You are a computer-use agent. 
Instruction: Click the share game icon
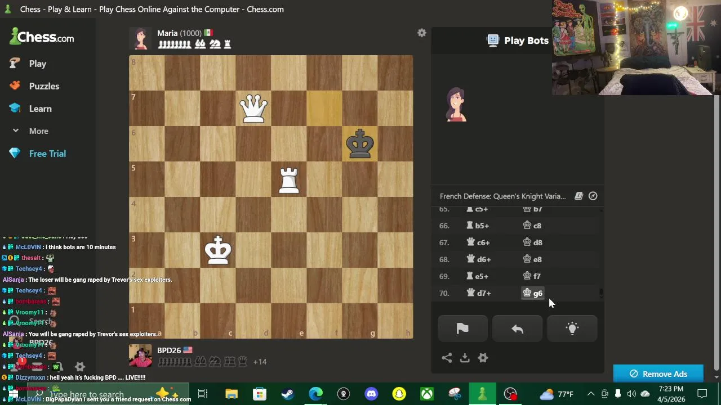point(447,358)
